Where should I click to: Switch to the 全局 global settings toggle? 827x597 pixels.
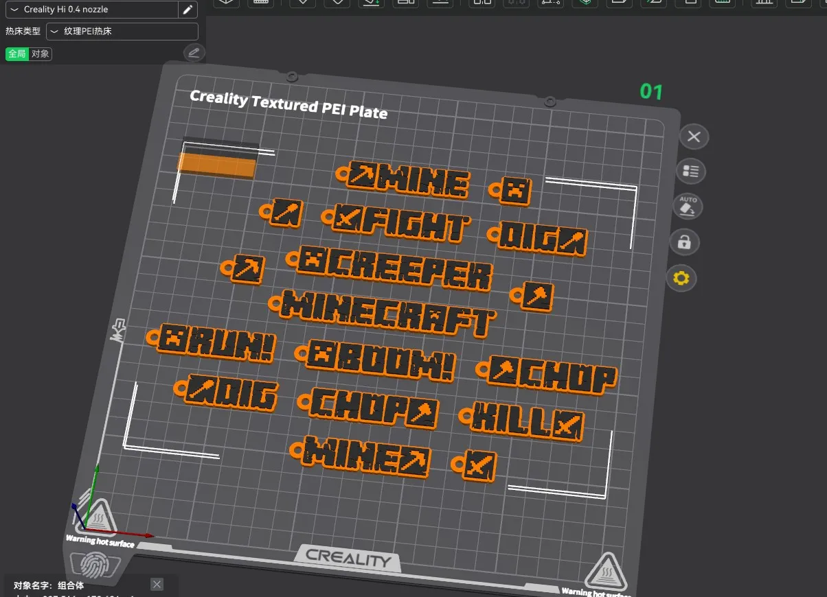[17, 54]
